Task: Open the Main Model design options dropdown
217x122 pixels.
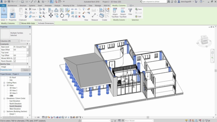Action: tap(139, 121)
